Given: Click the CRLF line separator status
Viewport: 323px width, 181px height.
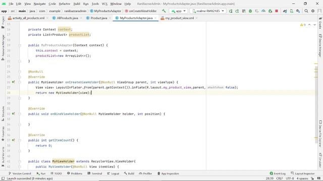Looking at the screenshot, I should point(280,178).
